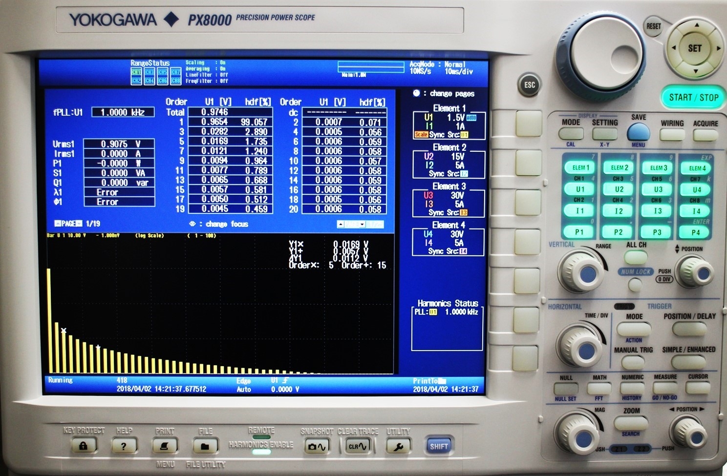The image size is (727, 476).
Task: Open the SIMPLE / ENHANCED trigger key
Action: click(x=688, y=362)
